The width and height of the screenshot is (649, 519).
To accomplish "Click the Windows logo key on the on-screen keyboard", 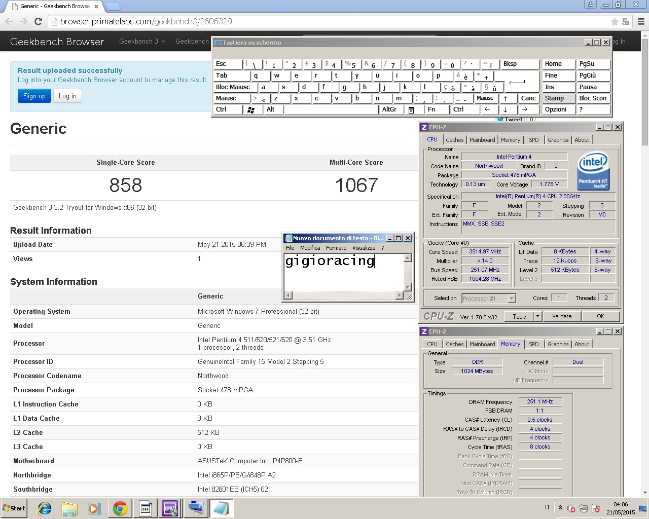I will (251, 109).
